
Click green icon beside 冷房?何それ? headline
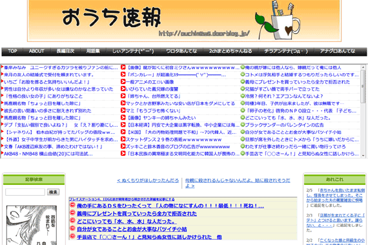tap(243, 96)
